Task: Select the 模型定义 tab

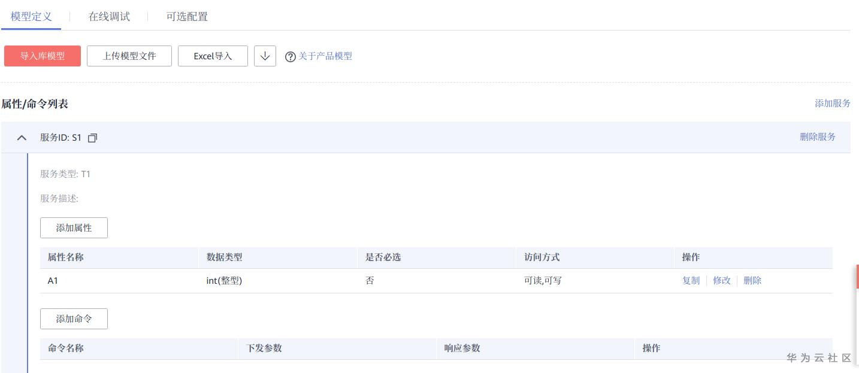Action: (31, 17)
